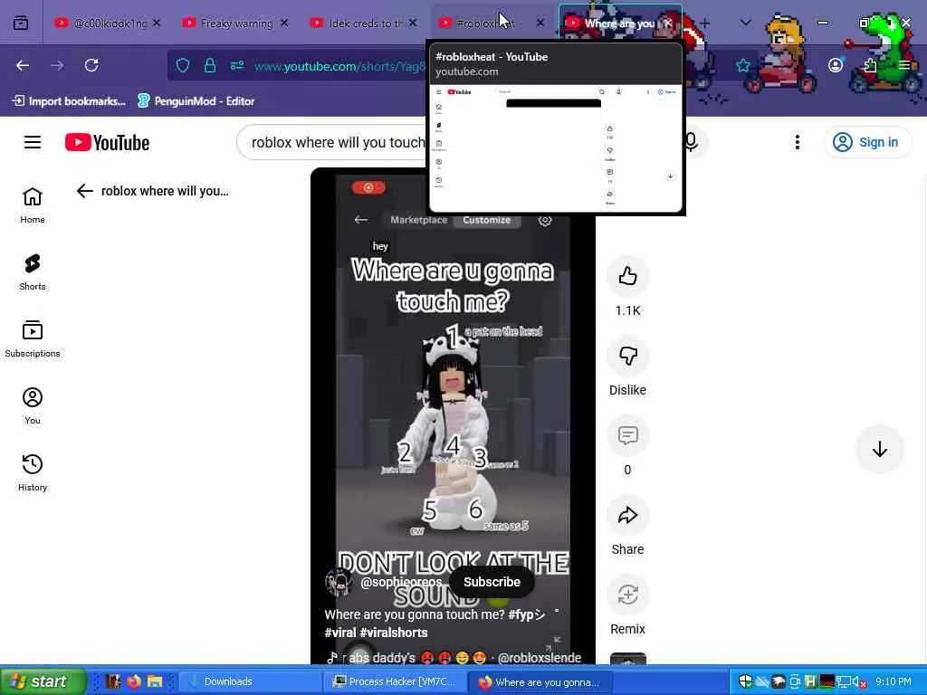Open folder icon in quick launch
Viewport: 927px width, 695px height.
155,681
